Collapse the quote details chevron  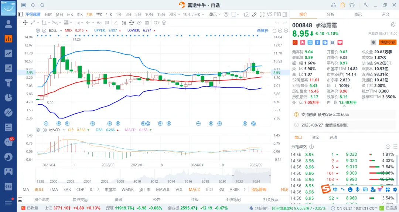click(344, 106)
